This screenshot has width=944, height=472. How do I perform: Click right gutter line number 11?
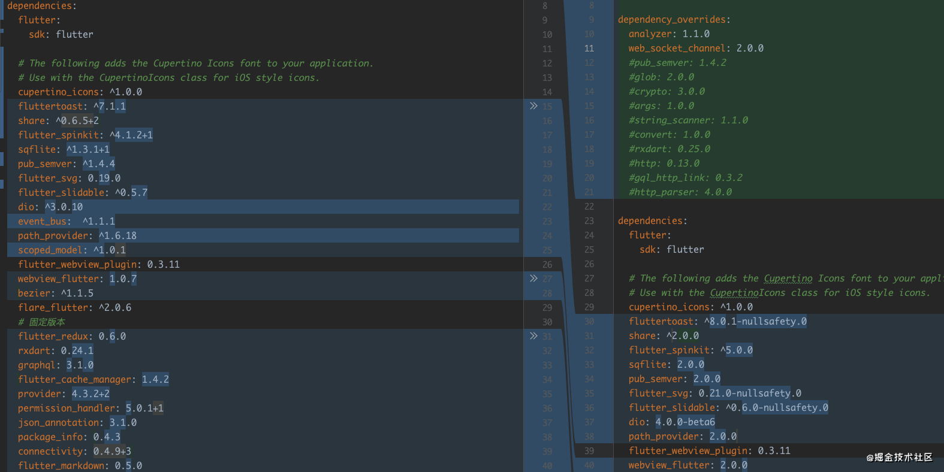tap(589, 49)
